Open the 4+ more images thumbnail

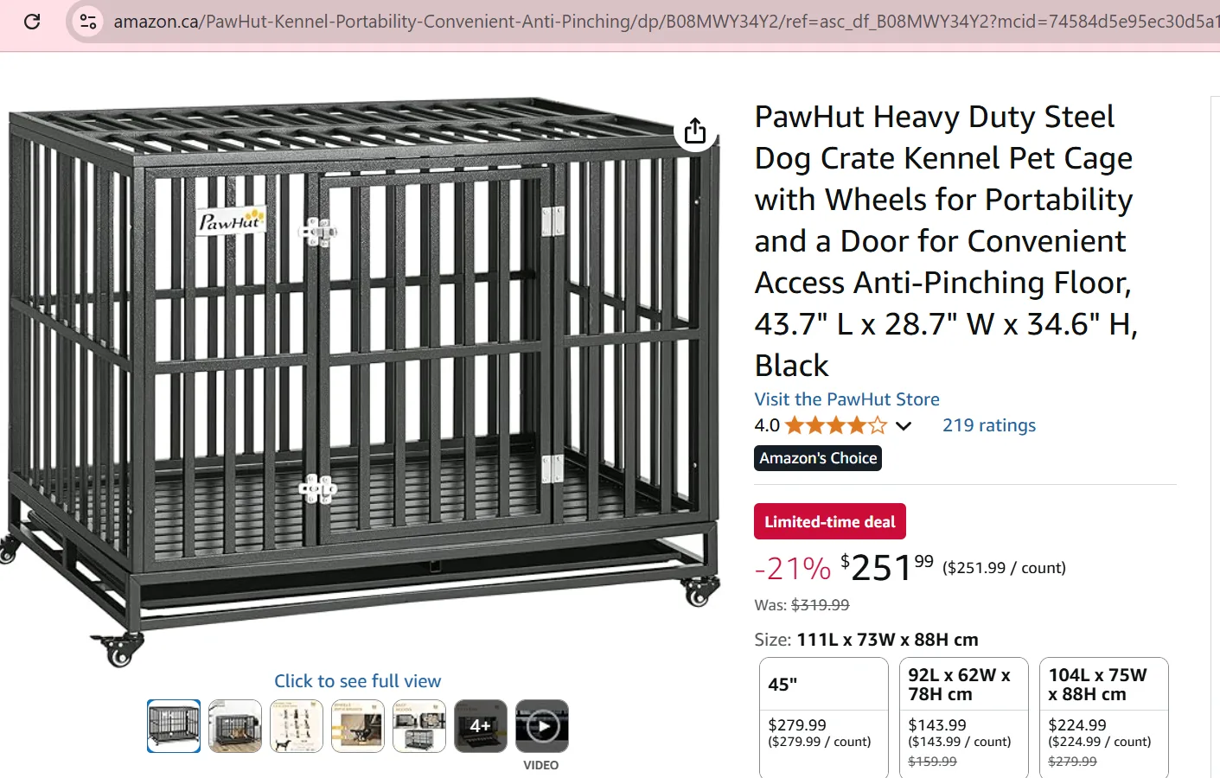tap(481, 726)
